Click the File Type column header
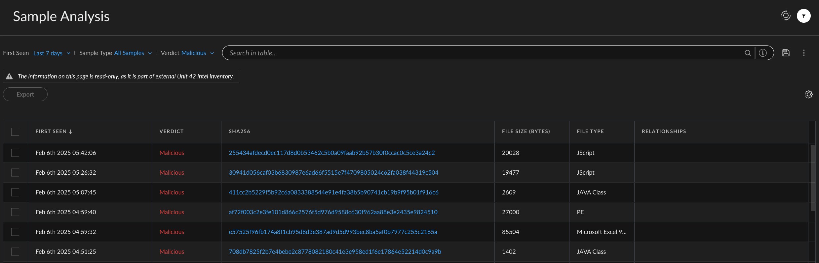The image size is (819, 263). click(590, 131)
